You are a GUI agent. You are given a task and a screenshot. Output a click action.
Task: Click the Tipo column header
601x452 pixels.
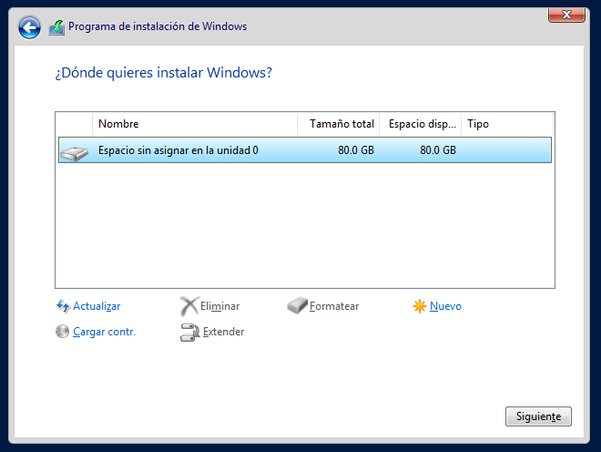click(x=507, y=124)
